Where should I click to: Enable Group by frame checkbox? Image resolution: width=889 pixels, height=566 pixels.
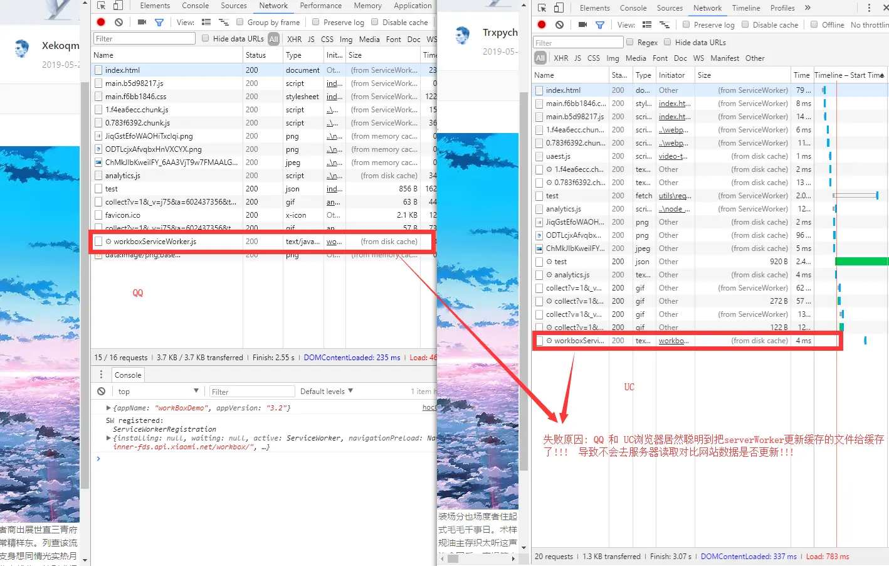click(239, 22)
